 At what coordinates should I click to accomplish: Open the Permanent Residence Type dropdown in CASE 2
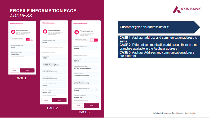pyautogui.click(x=54, y=41)
